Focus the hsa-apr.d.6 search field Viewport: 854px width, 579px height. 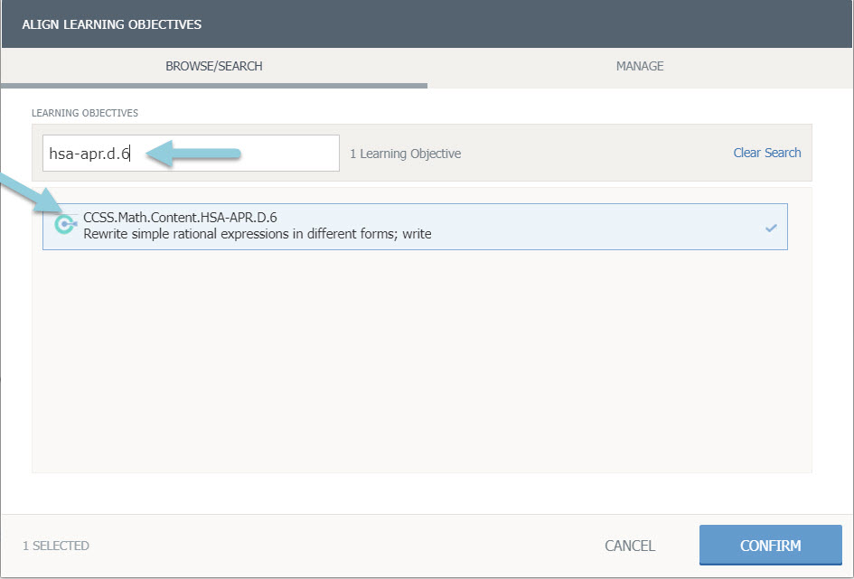point(191,154)
